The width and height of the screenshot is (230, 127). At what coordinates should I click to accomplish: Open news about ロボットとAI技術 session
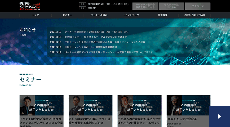click(x=91, y=47)
